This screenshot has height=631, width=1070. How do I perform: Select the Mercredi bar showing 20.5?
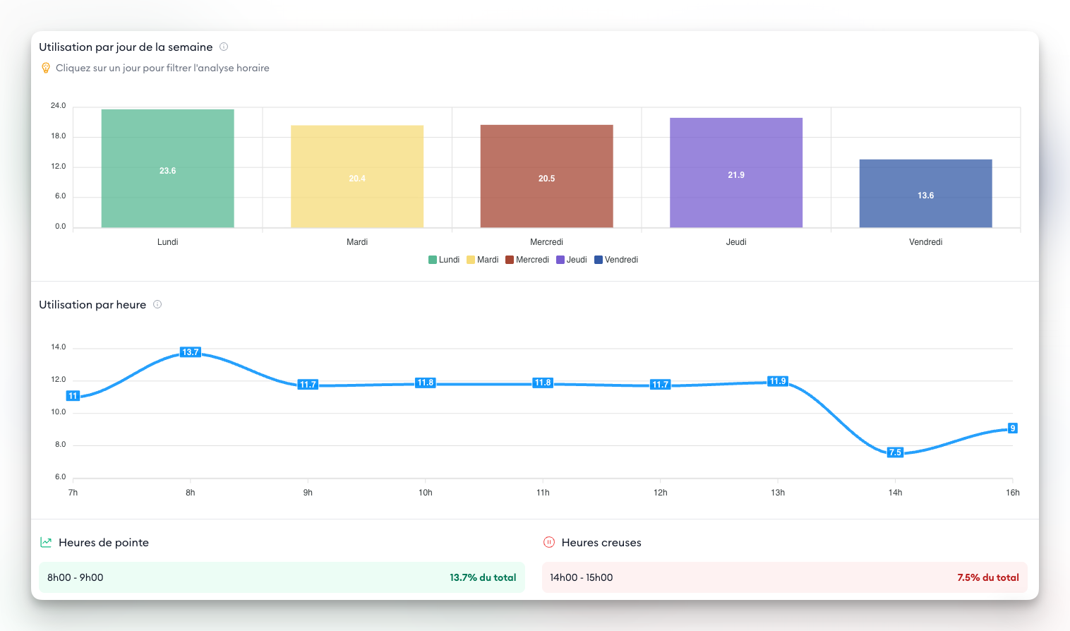(x=546, y=176)
